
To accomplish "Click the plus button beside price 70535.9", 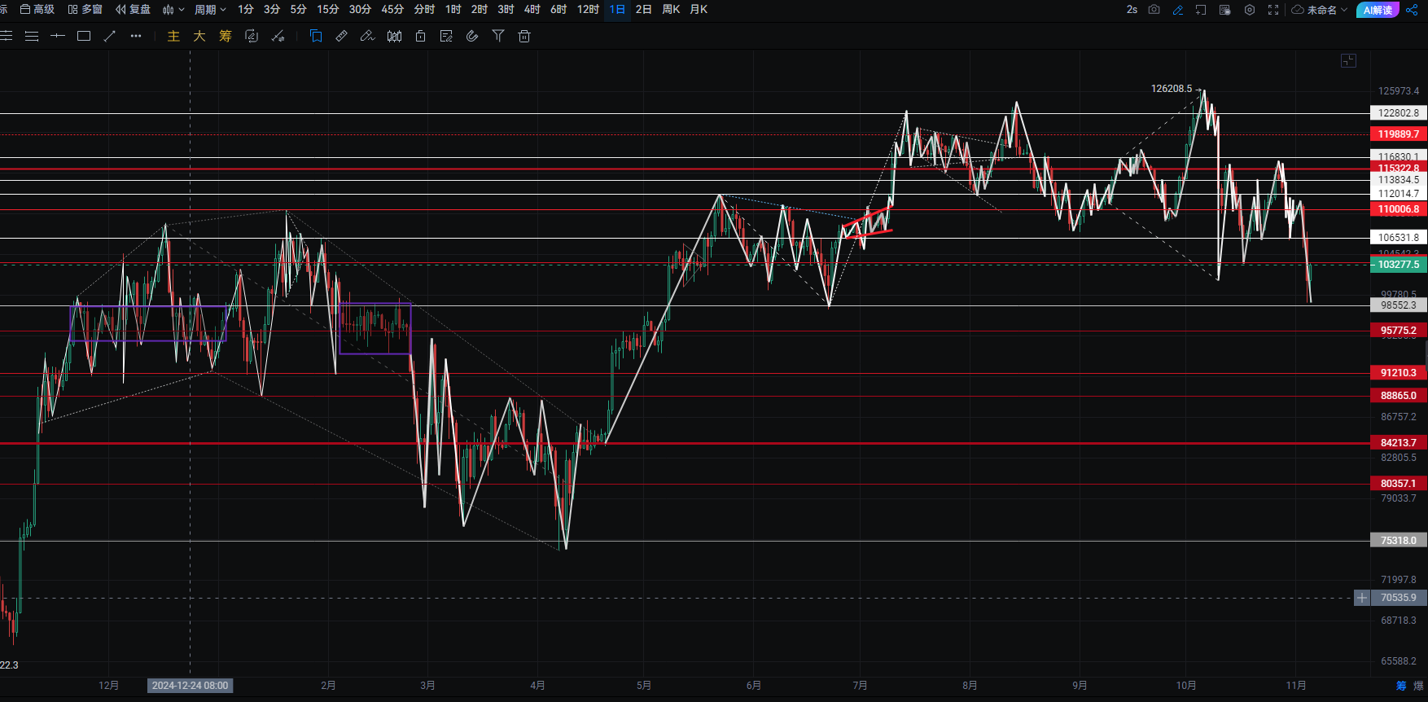I will coord(1361,598).
